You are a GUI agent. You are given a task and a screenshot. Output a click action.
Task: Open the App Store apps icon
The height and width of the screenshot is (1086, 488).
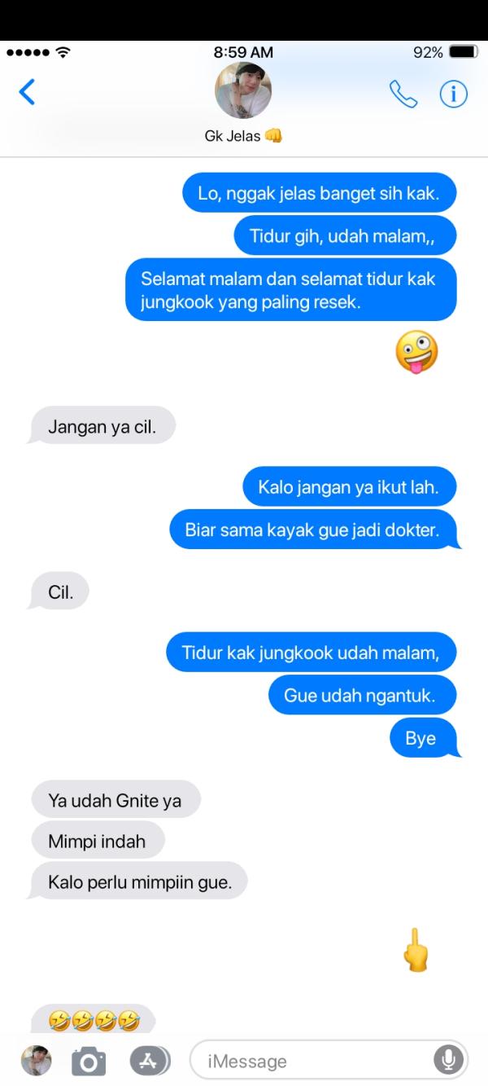point(150,1061)
